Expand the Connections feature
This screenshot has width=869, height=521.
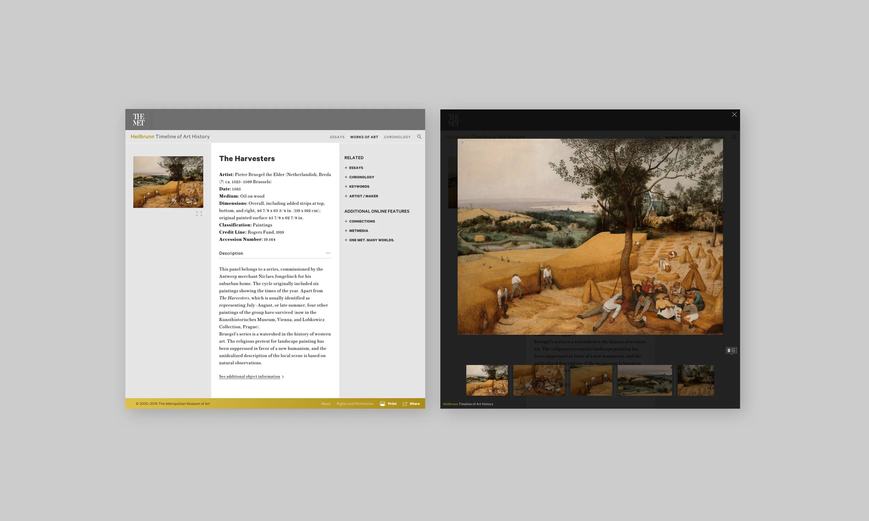point(360,222)
